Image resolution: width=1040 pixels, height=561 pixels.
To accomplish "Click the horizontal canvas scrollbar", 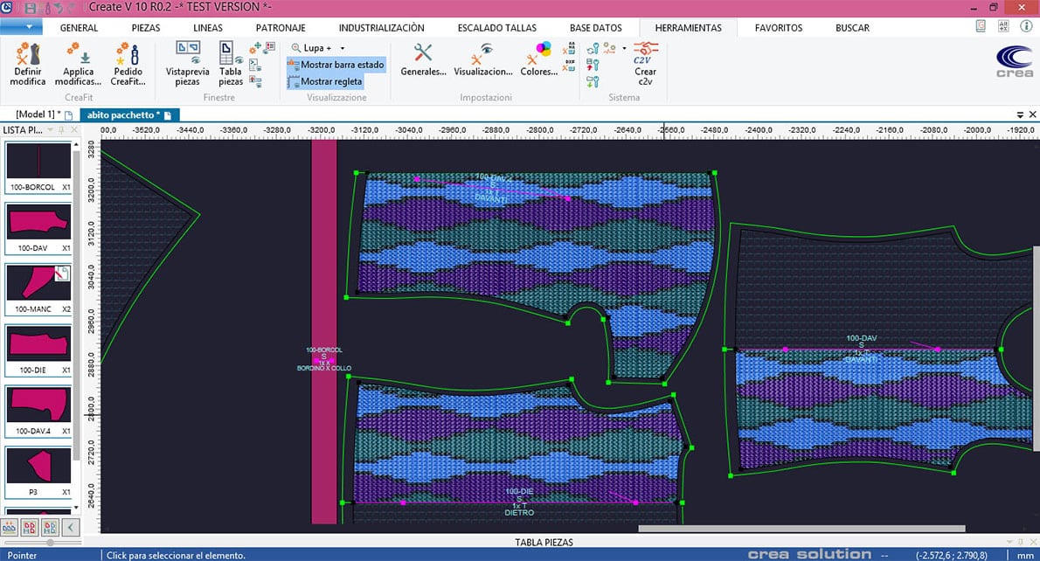I will [x=801, y=529].
